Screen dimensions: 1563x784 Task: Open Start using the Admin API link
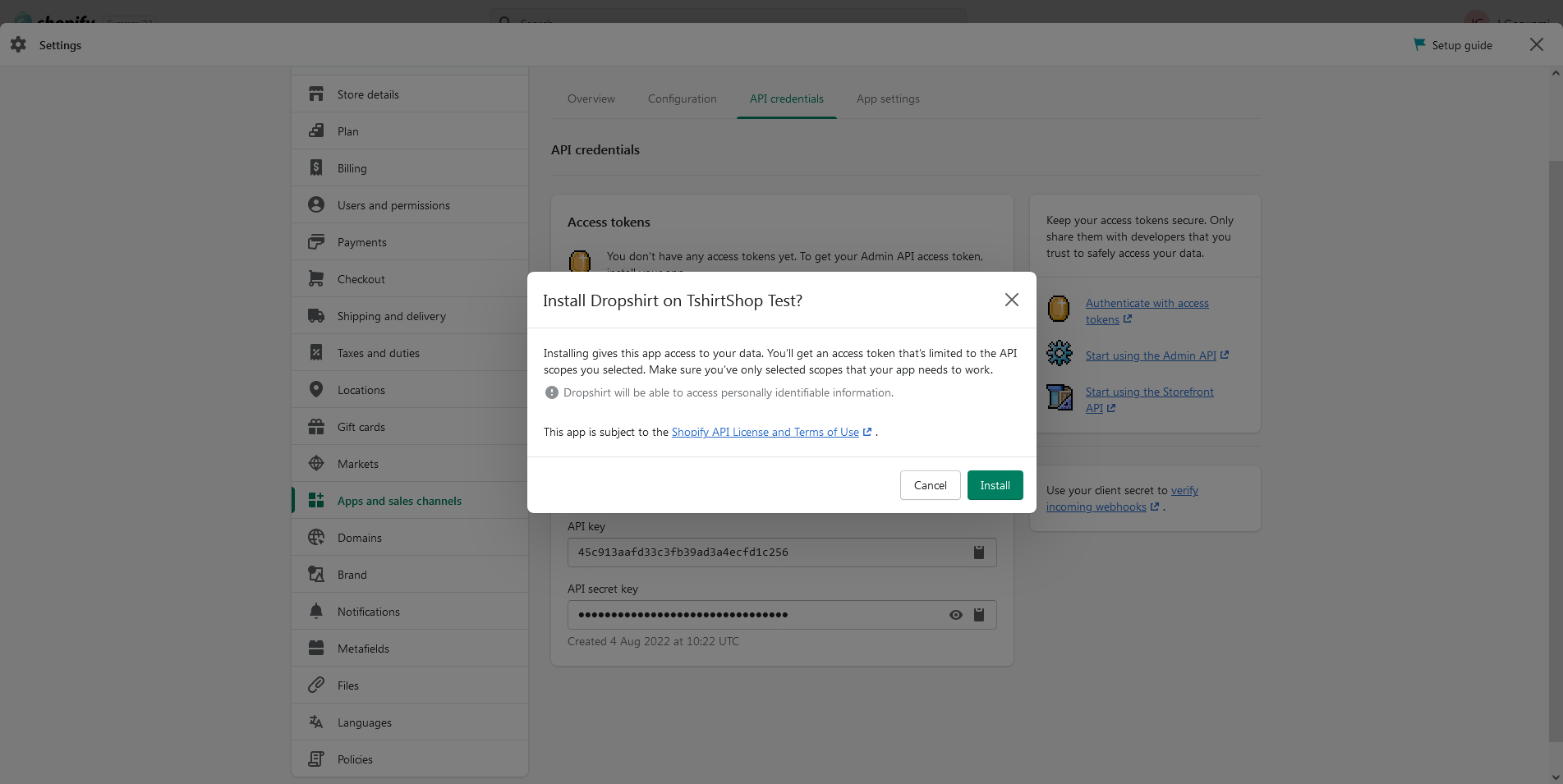pos(1157,355)
